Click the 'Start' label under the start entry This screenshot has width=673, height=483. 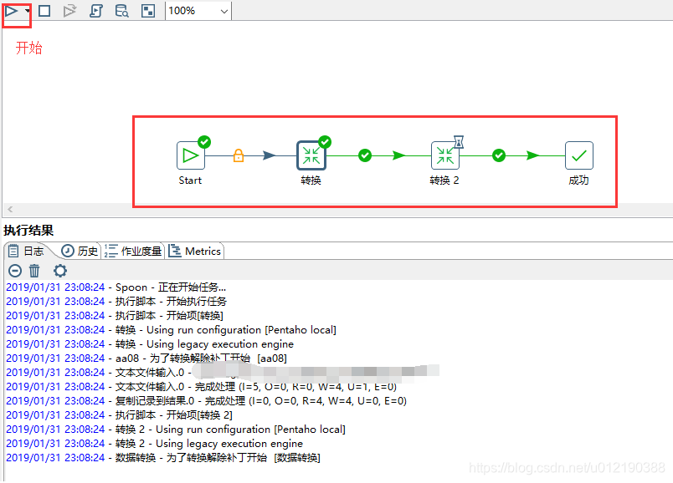tap(190, 180)
